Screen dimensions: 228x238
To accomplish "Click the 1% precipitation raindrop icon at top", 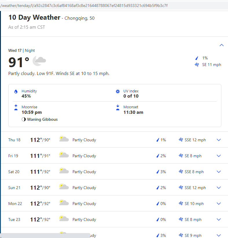I will [x=197, y=58].
